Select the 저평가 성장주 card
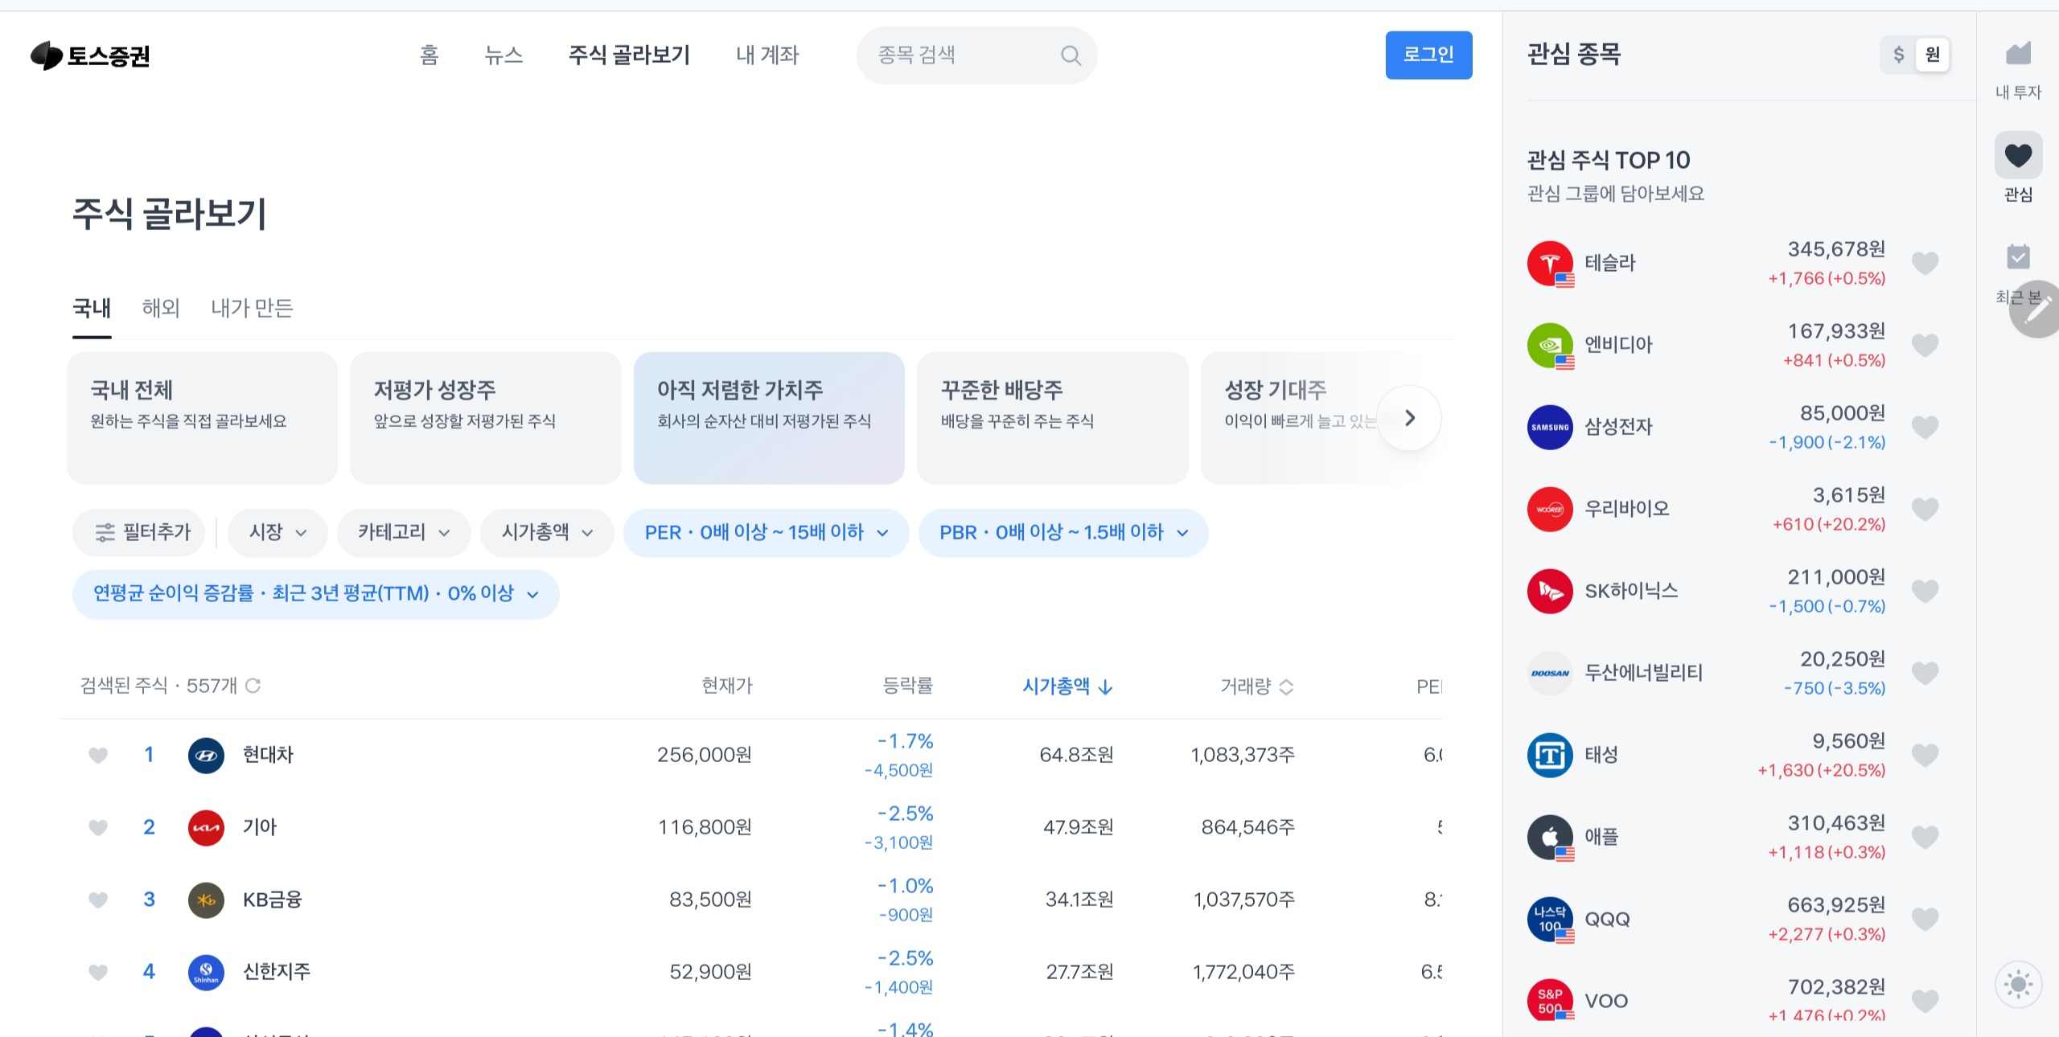This screenshot has width=2059, height=1037. click(x=486, y=418)
